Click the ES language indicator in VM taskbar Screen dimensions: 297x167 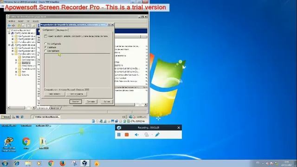tap(124, 117)
